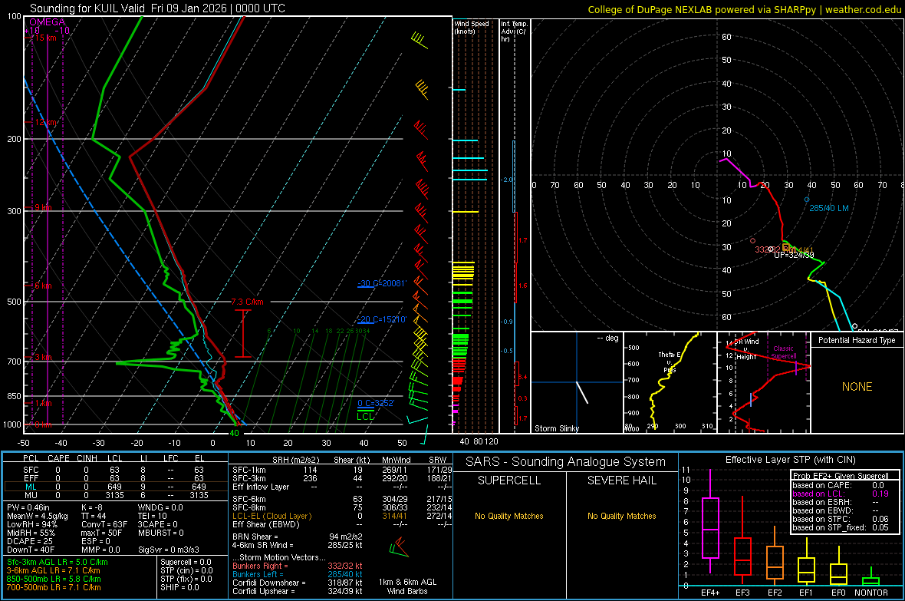Click the CAPE column header
This screenshot has width=905, height=601.
coord(58,458)
